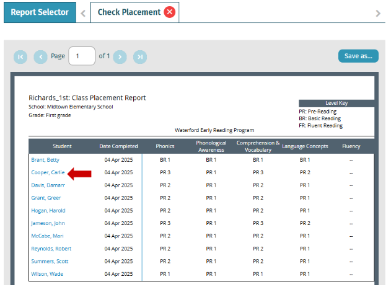Click Hogan, Harold's Phonological Awareness PR 1

[x=211, y=211]
